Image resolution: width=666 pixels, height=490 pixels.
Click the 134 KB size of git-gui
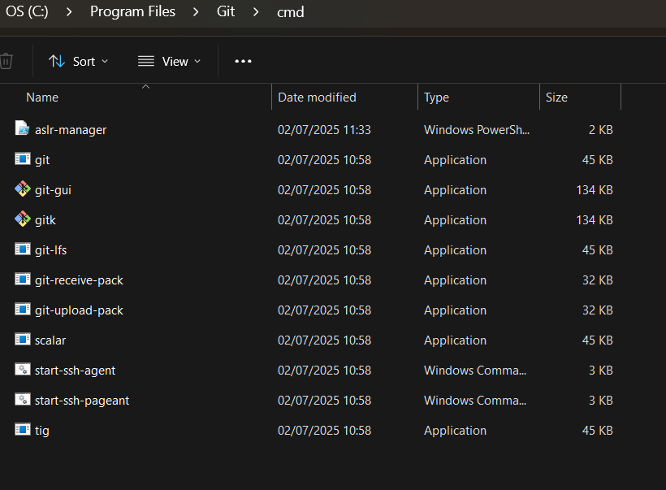coord(595,190)
